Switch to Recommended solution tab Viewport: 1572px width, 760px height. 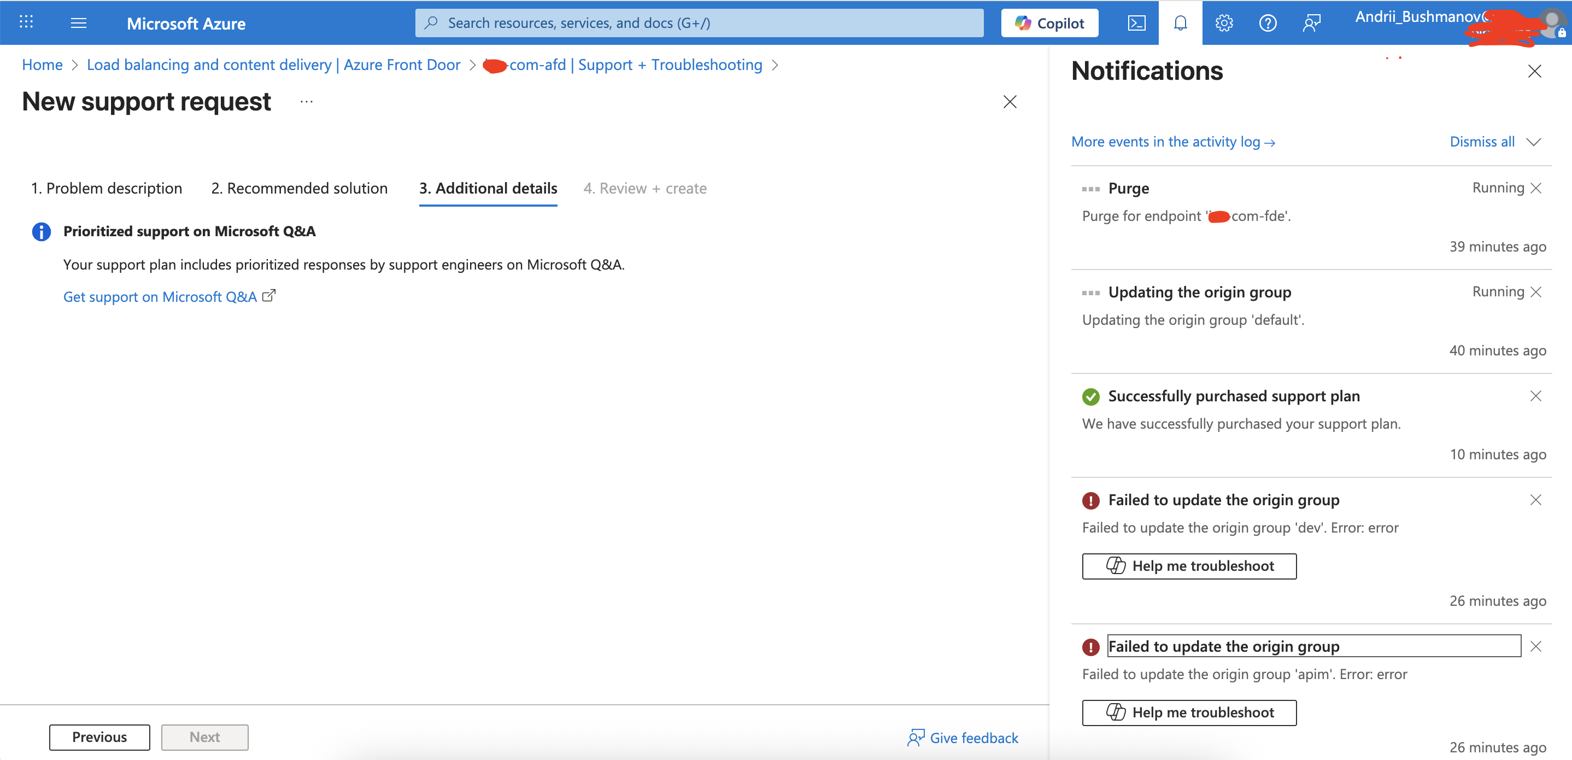pos(299,188)
